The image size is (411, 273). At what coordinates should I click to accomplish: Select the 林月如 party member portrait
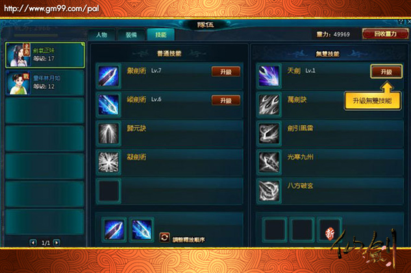coord(18,83)
